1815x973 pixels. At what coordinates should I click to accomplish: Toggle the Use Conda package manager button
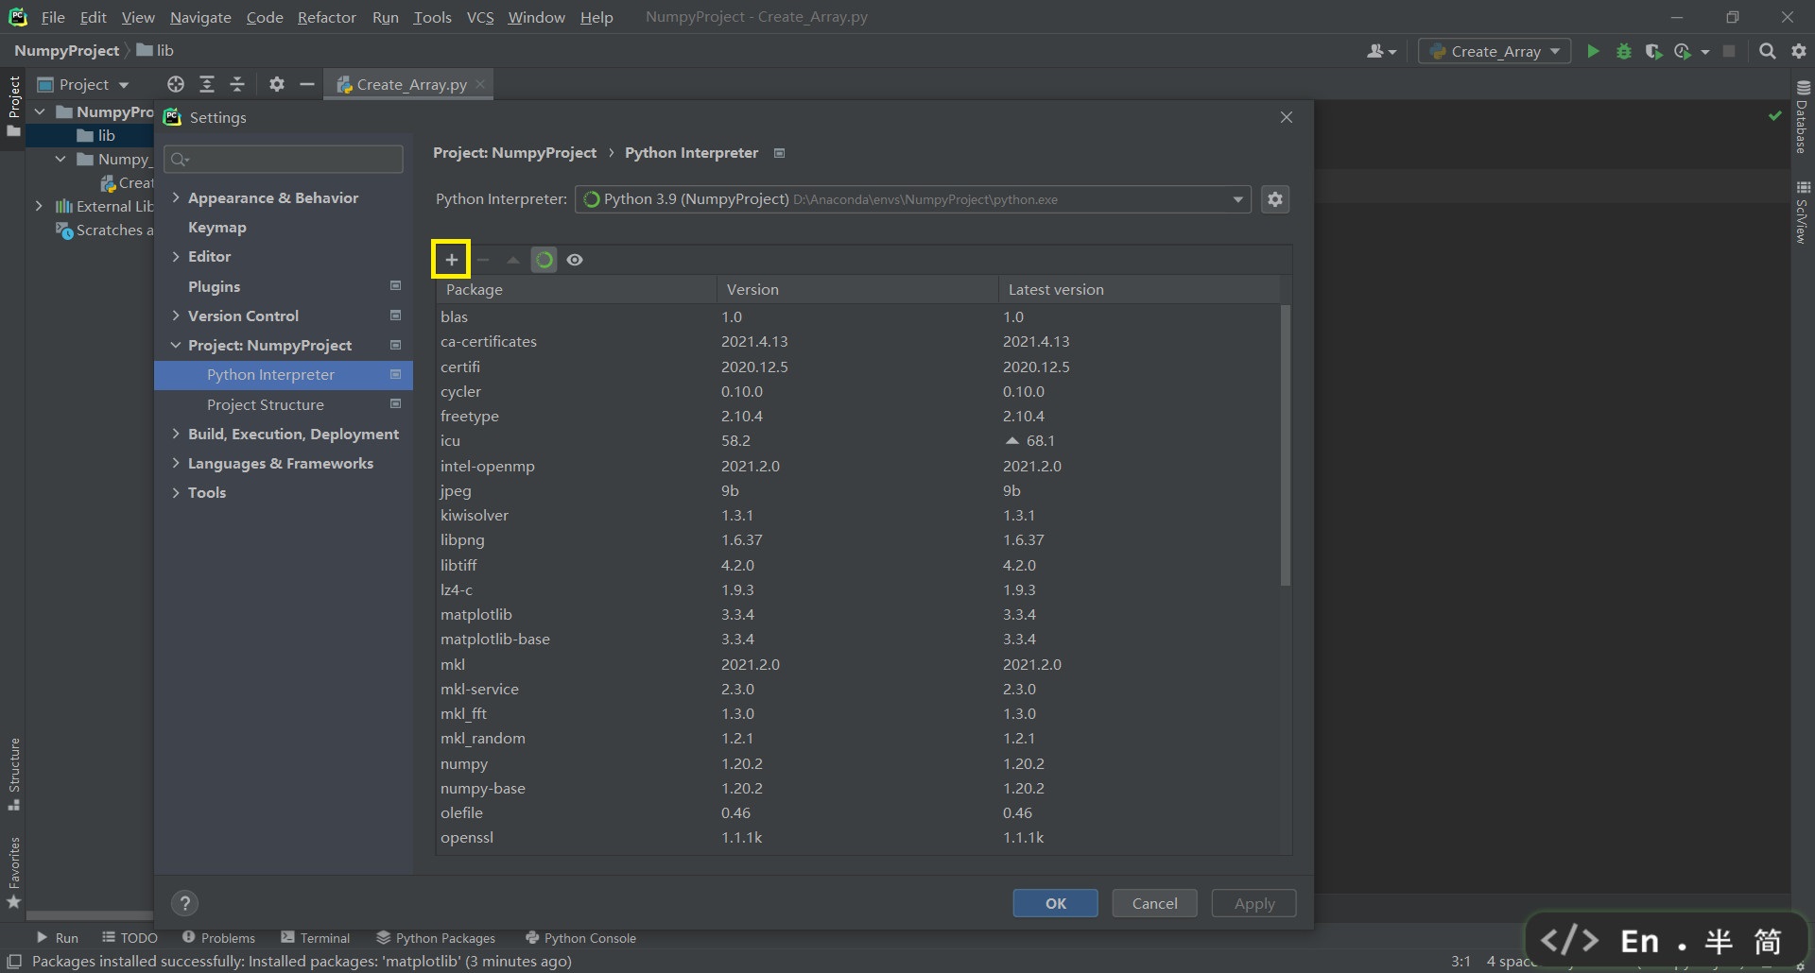(544, 260)
